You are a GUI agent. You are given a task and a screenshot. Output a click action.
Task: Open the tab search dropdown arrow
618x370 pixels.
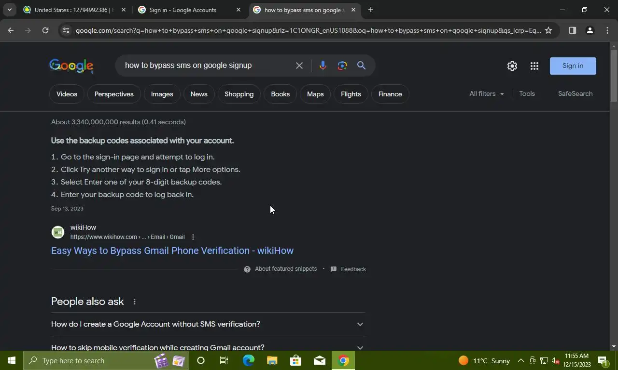[x=9, y=10]
